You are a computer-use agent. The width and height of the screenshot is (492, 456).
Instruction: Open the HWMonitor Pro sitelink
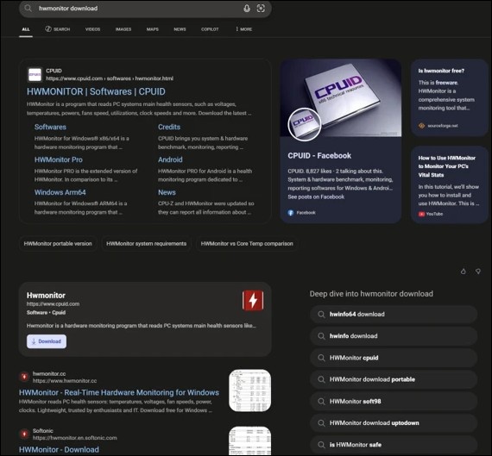(59, 159)
